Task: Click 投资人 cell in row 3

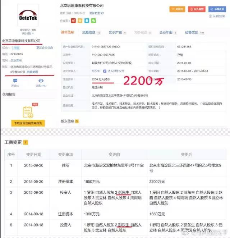Action: (65, 192)
